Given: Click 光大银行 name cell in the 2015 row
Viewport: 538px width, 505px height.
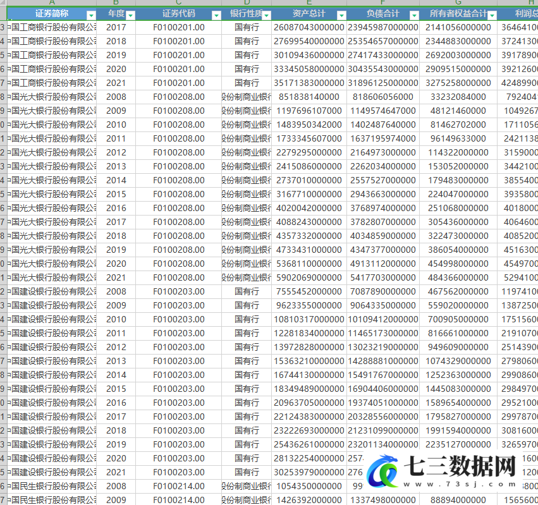Looking at the screenshot, I should tap(52, 194).
